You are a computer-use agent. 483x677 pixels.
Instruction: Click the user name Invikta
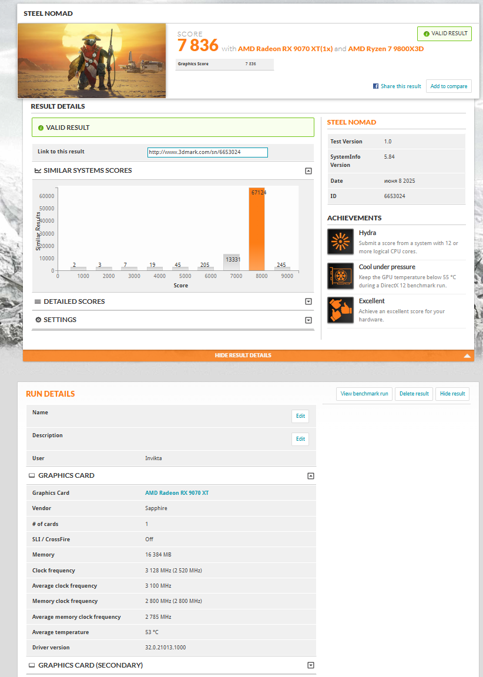tap(154, 458)
